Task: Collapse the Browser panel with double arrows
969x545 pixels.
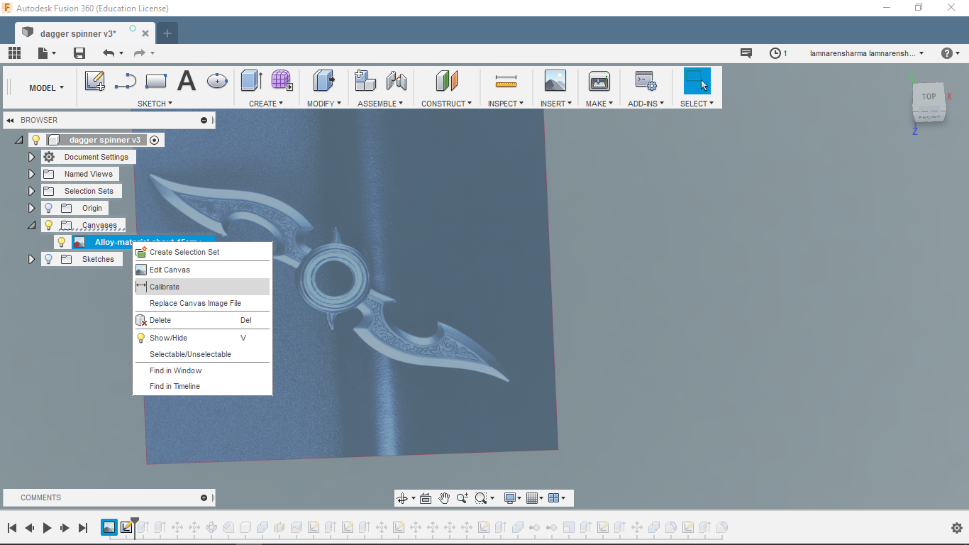Action: tap(10, 120)
